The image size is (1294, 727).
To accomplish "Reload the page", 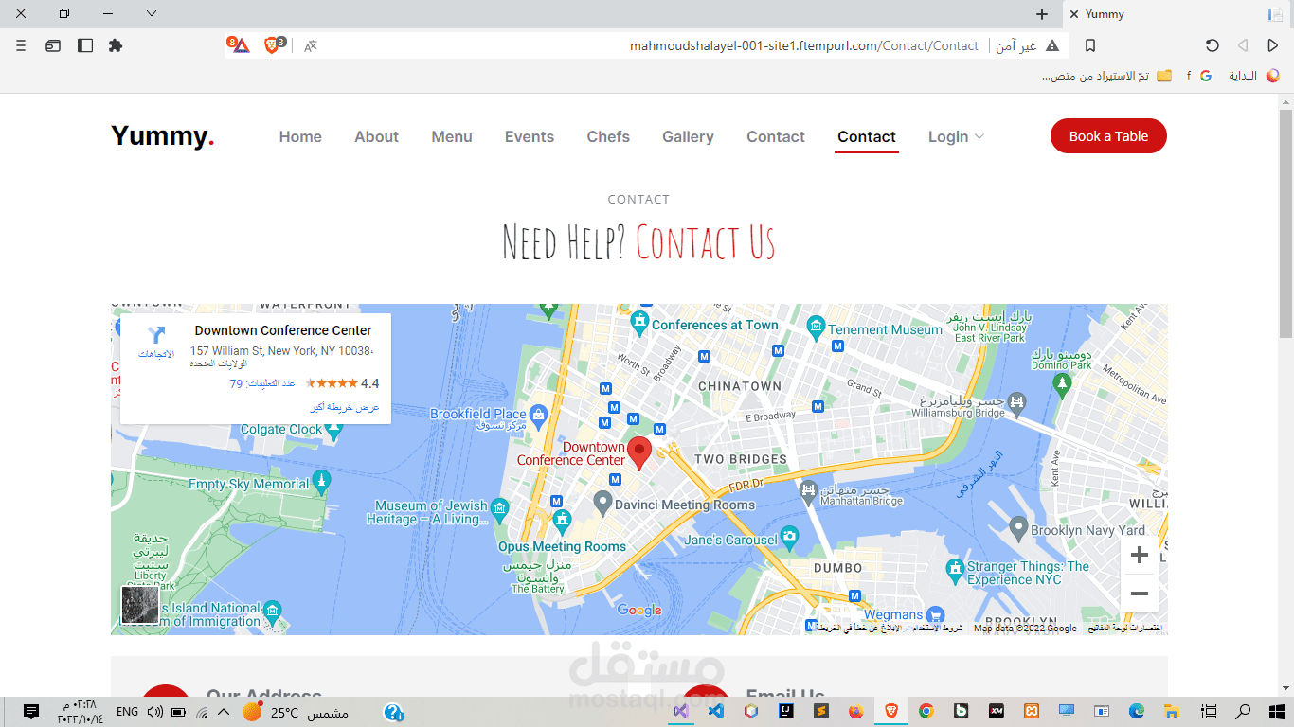I will point(1212,45).
